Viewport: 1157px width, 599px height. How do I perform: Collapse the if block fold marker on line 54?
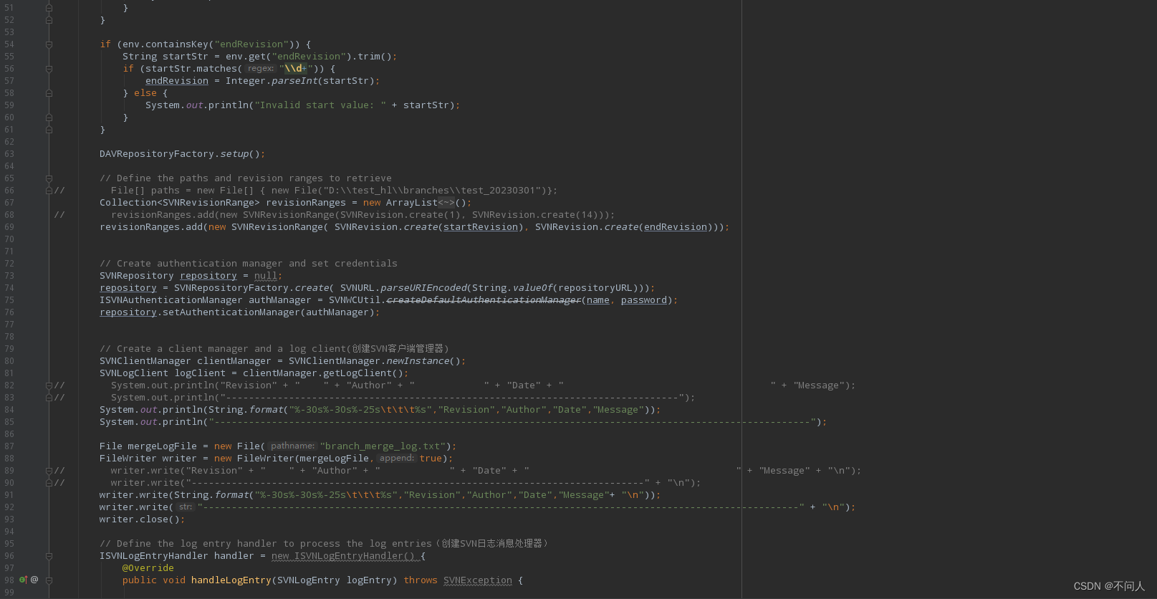(49, 44)
